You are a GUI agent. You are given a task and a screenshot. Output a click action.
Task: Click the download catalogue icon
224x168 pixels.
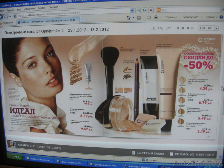pyautogui.click(x=153, y=28)
